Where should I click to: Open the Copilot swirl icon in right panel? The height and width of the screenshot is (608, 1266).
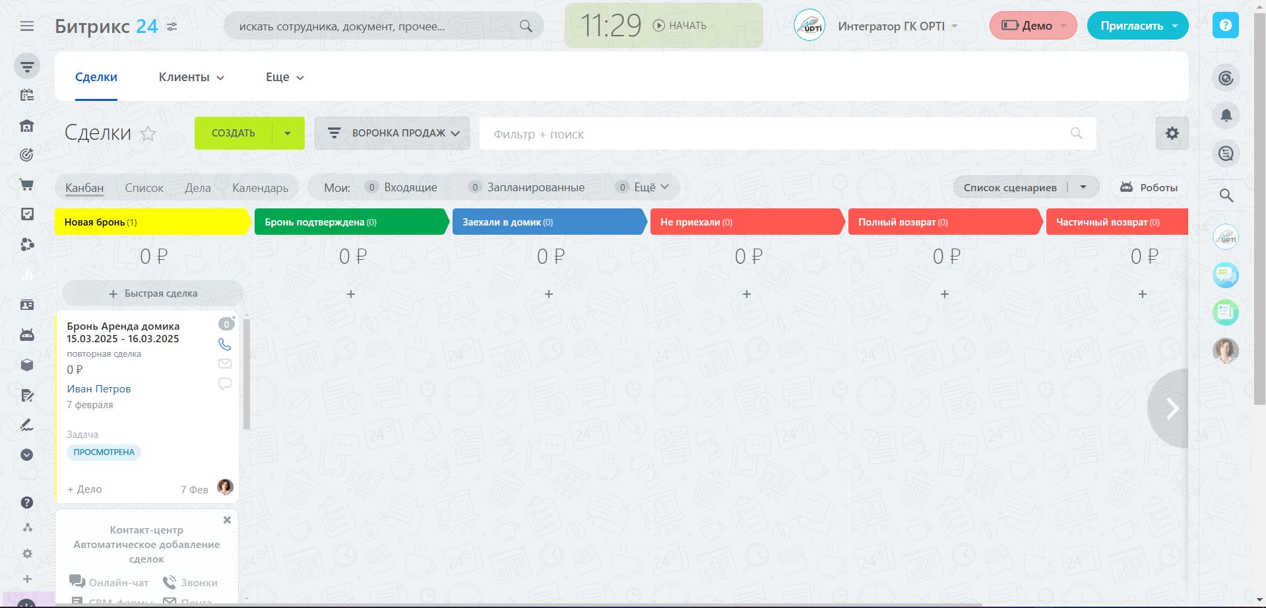1226,78
